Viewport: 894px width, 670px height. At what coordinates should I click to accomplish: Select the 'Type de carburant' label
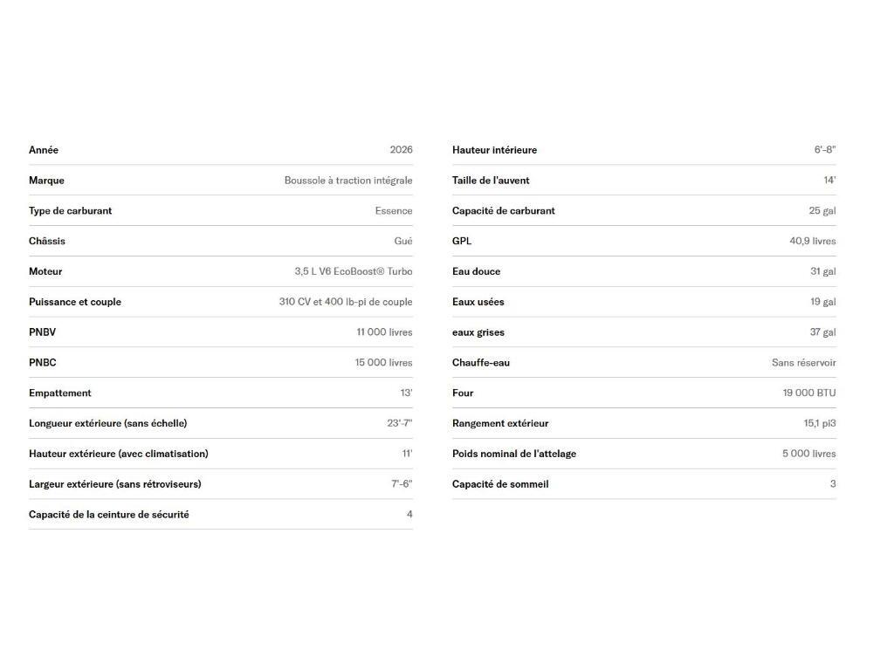coord(70,211)
